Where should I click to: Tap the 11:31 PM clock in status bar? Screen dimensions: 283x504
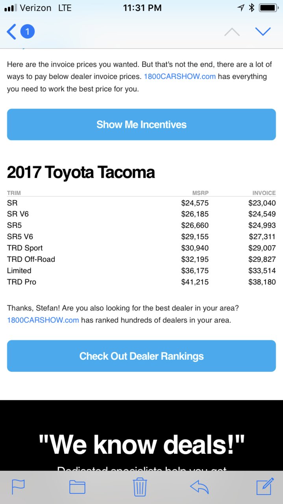pos(142,8)
